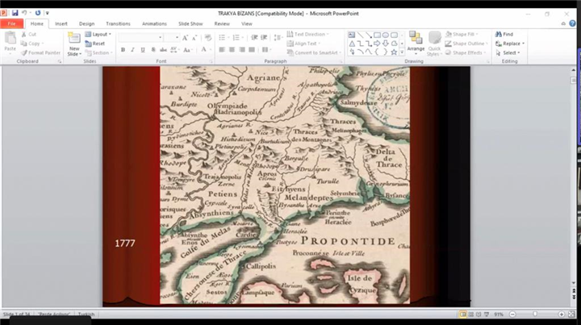Click the Select button in Editing
Screen dimensions: 581x325
click(508, 52)
